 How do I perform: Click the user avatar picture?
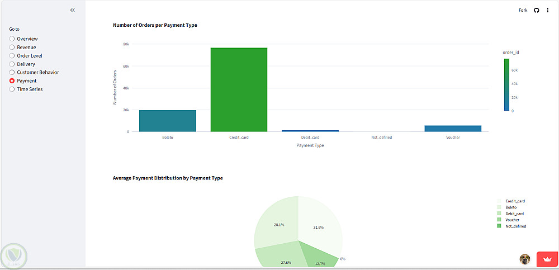tap(524, 259)
